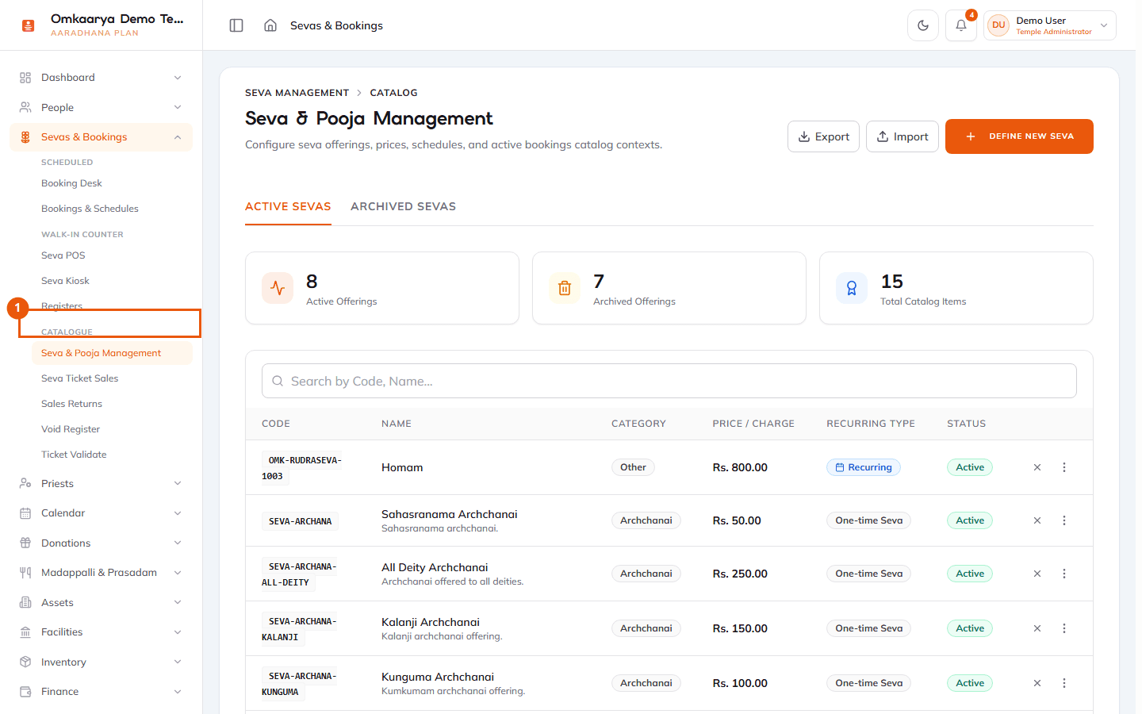Image resolution: width=1142 pixels, height=714 pixels.
Task: Click the Recurring badge on Homam row
Action: 864,467
